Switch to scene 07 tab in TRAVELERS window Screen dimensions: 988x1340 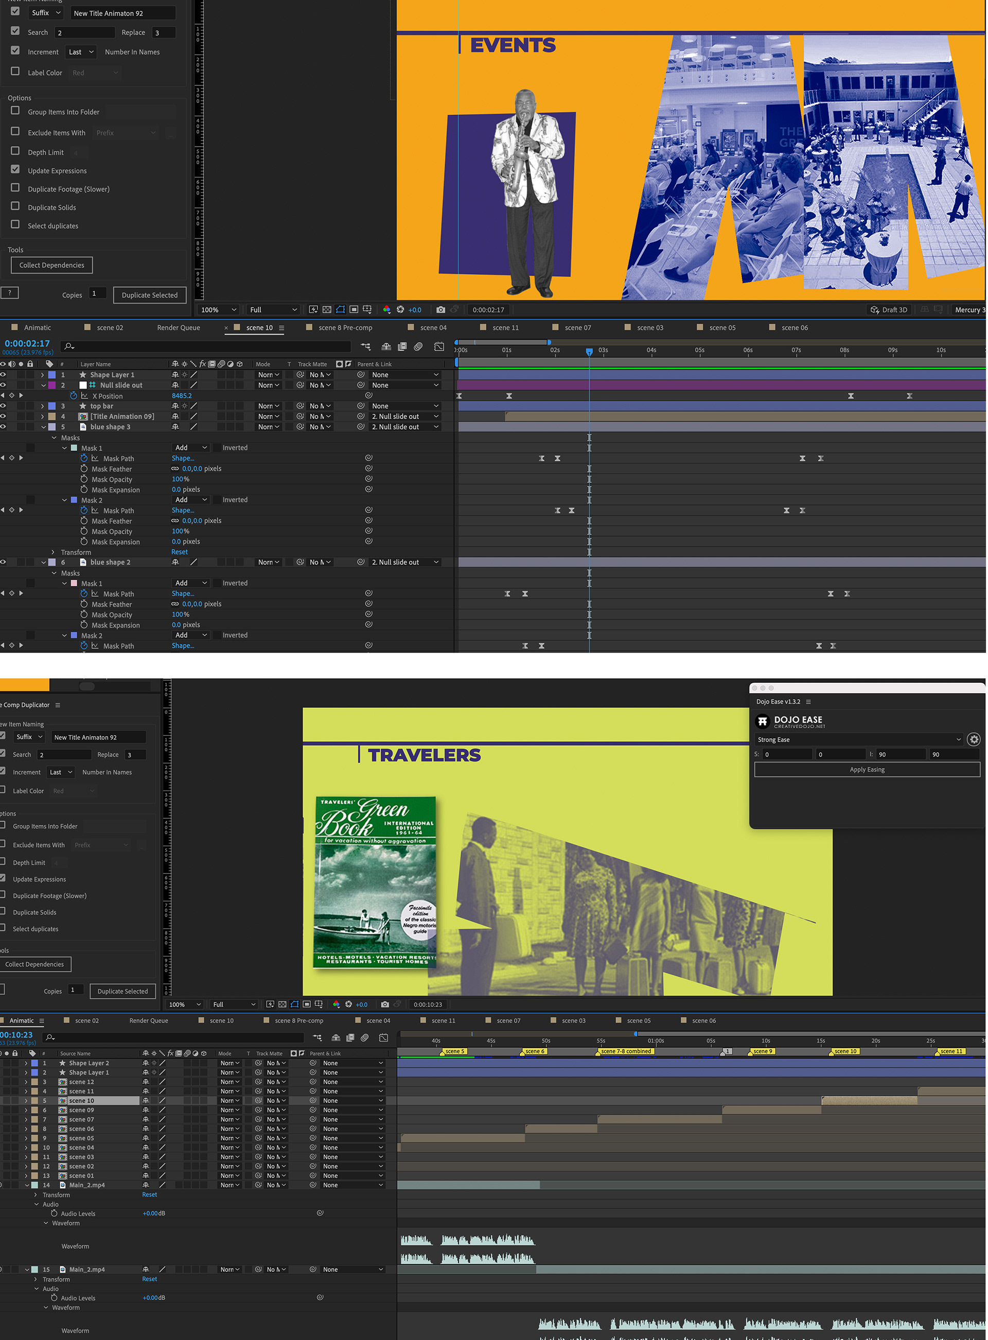tap(508, 1021)
